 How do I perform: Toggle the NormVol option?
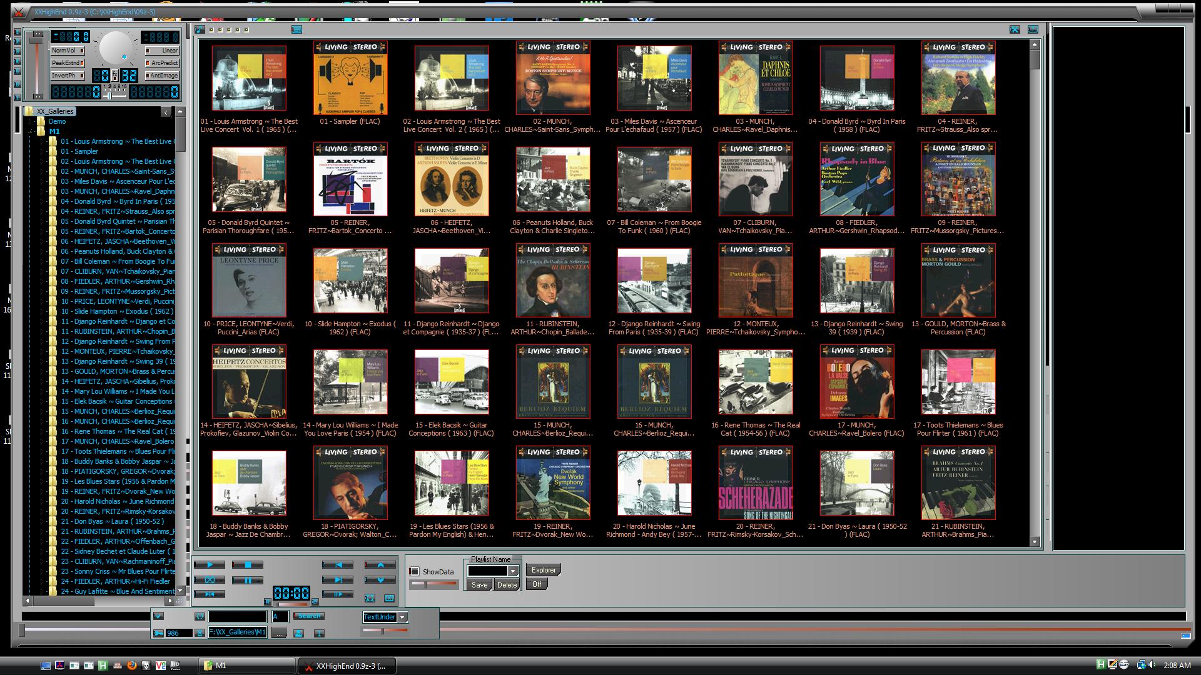(x=68, y=51)
